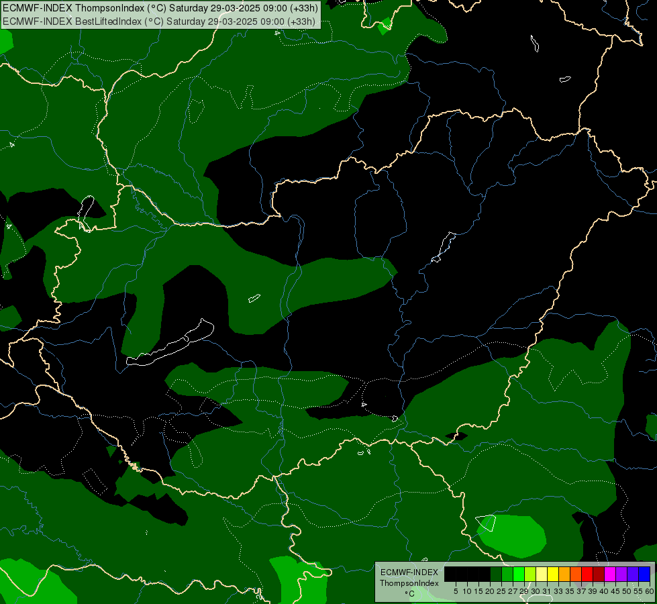The height and width of the screenshot is (604, 657).
Task: Choose the magenta 40–45 legend swatch
Action: pyautogui.click(x=610, y=574)
